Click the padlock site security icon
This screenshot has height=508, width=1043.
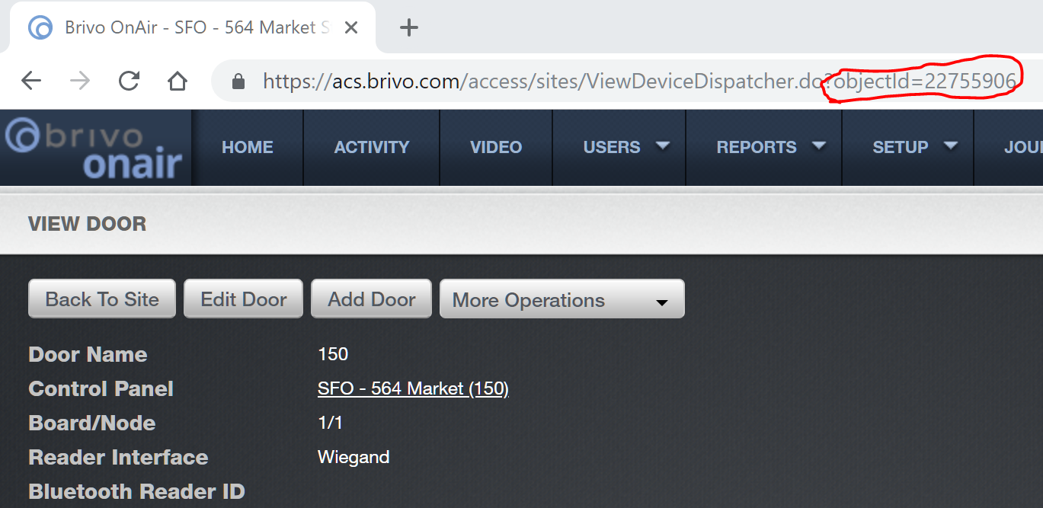tap(238, 81)
